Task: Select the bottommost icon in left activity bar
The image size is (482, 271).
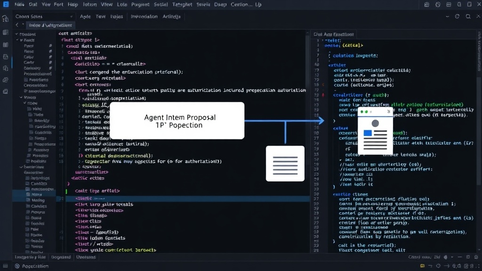Action: pyautogui.click(x=5, y=91)
